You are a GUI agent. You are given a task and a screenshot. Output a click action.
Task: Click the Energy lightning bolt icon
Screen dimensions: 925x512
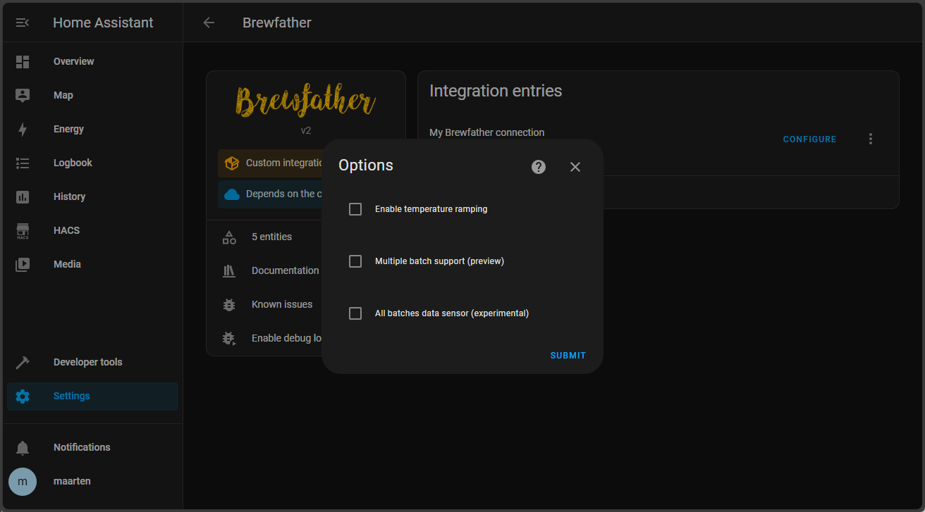pos(23,129)
